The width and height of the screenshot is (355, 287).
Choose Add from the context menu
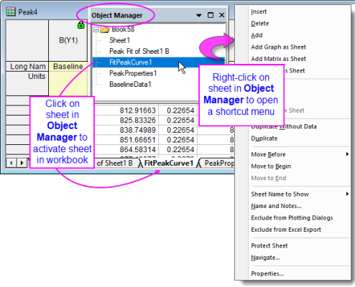pos(257,35)
